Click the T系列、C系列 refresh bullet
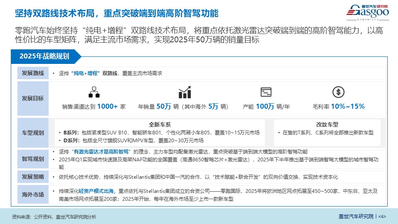Screen dimensions: 398x224 326,133
